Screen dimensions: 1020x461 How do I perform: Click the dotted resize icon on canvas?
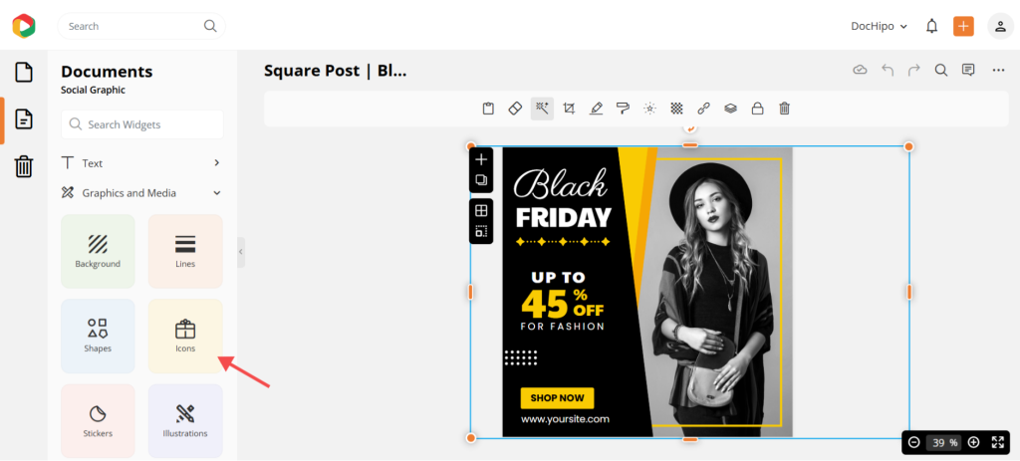point(481,231)
